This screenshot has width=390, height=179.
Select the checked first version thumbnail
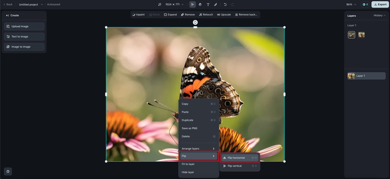[x=352, y=35]
